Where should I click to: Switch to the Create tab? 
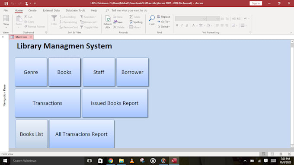(x=32, y=10)
